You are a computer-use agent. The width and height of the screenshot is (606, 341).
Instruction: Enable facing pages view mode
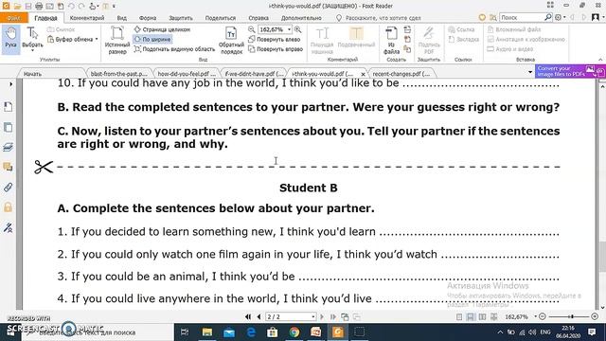point(482,316)
